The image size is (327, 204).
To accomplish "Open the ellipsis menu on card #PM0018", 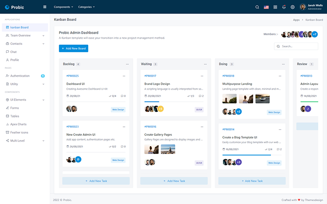I will pyautogui.click(x=280, y=76).
